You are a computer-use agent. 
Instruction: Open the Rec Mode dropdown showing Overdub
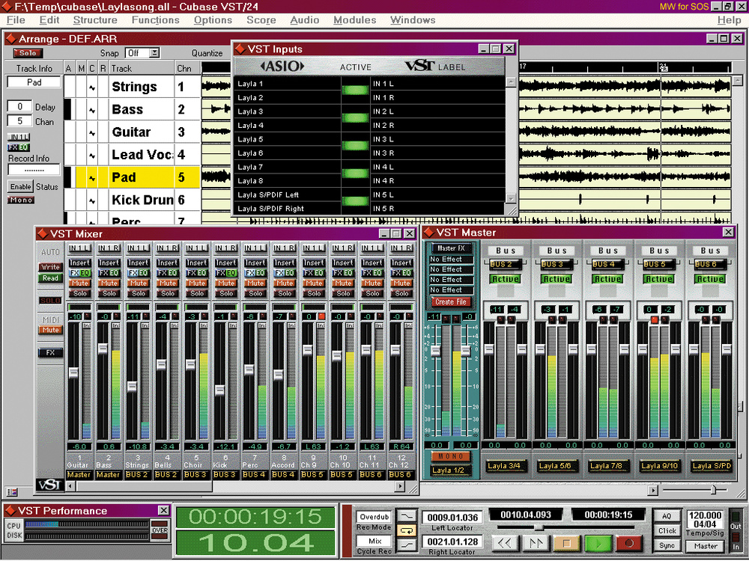coord(372,516)
